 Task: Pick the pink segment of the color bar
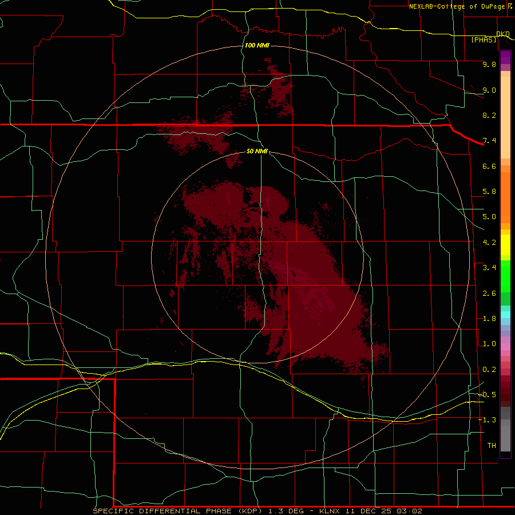505,347
